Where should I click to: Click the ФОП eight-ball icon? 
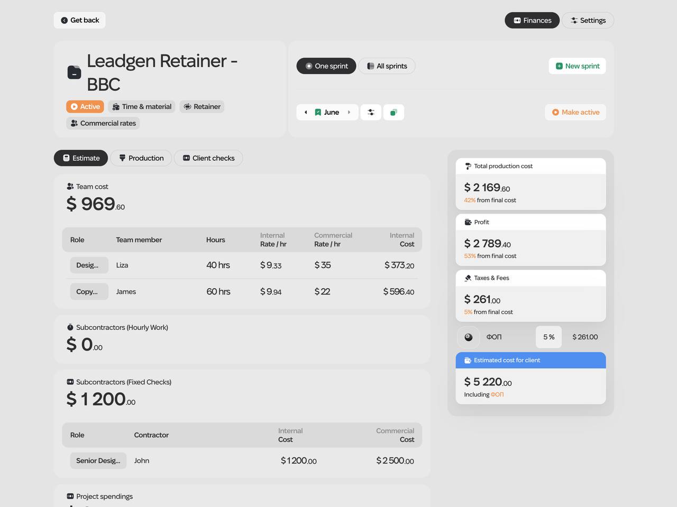469,337
